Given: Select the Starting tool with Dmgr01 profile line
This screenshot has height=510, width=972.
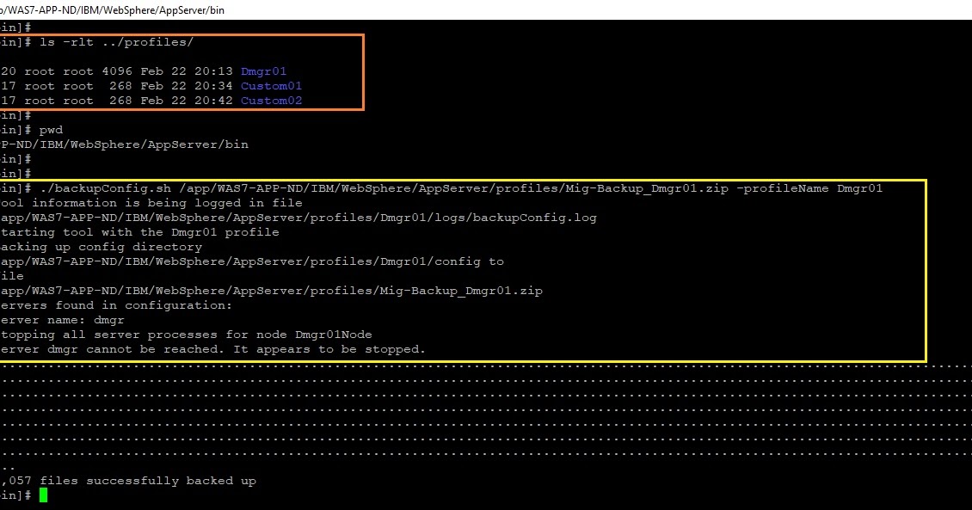Looking at the screenshot, I should pyautogui.click(x=138, y=231).
